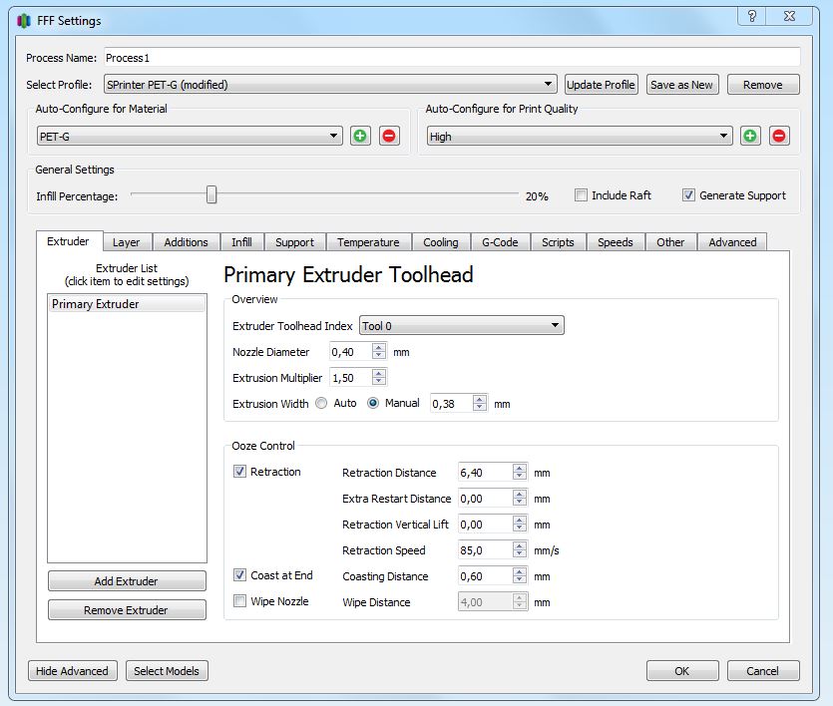Click the FFF Settings window app icon

pyautogui.click(x=25, y=20)
